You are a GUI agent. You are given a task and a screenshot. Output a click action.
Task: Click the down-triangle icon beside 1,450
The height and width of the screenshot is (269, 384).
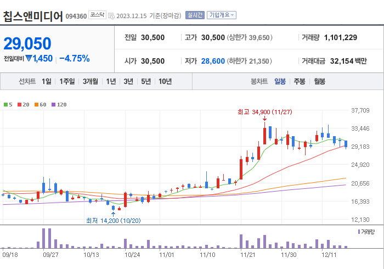29,58
